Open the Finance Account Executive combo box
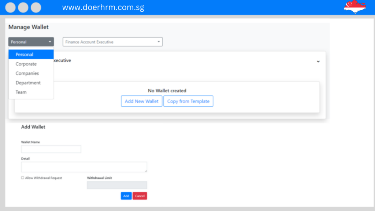The width and height of the screenshot is (375, 211). [113, 42]
